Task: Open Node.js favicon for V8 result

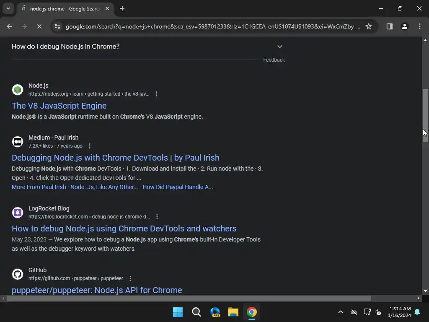Action: point(18,90)
